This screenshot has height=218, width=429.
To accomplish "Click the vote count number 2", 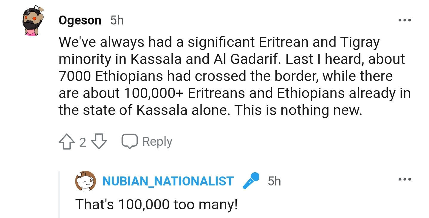I will (83, 142).
